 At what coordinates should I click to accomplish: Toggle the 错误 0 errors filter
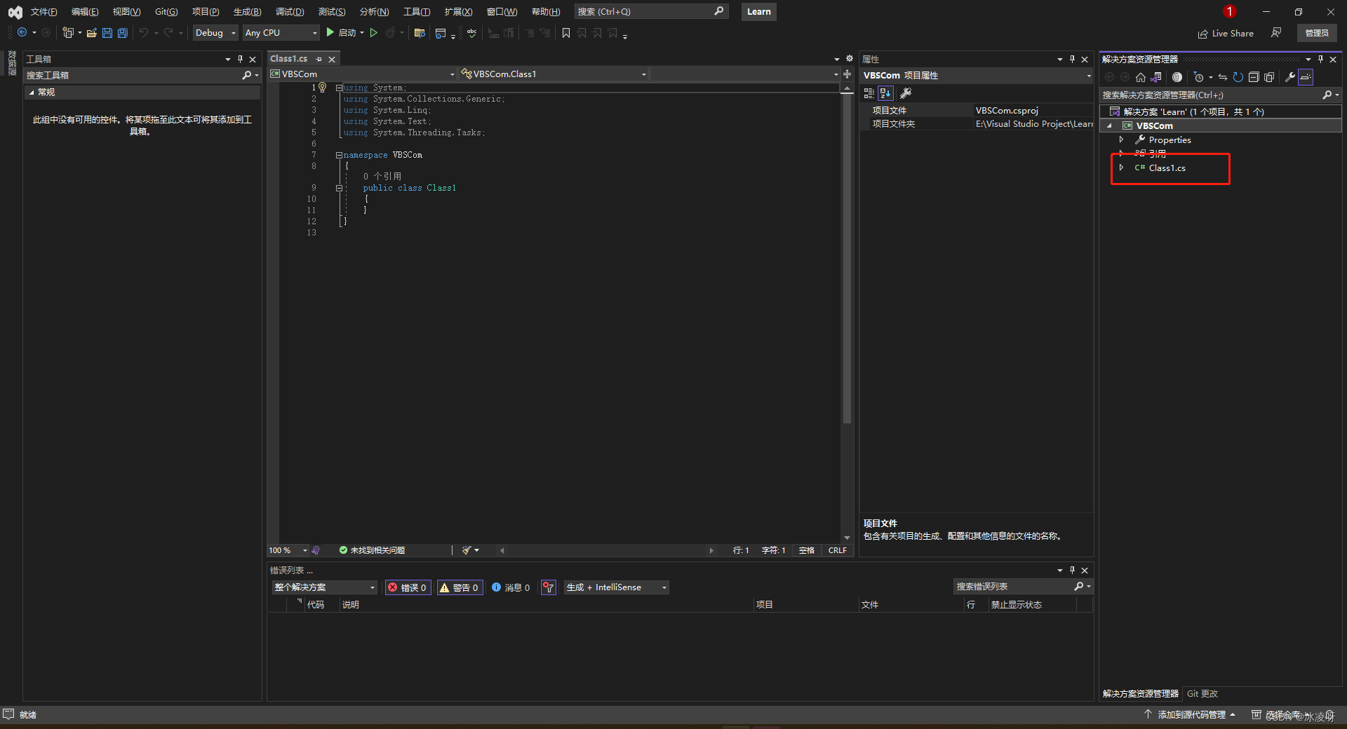(407, 587)
